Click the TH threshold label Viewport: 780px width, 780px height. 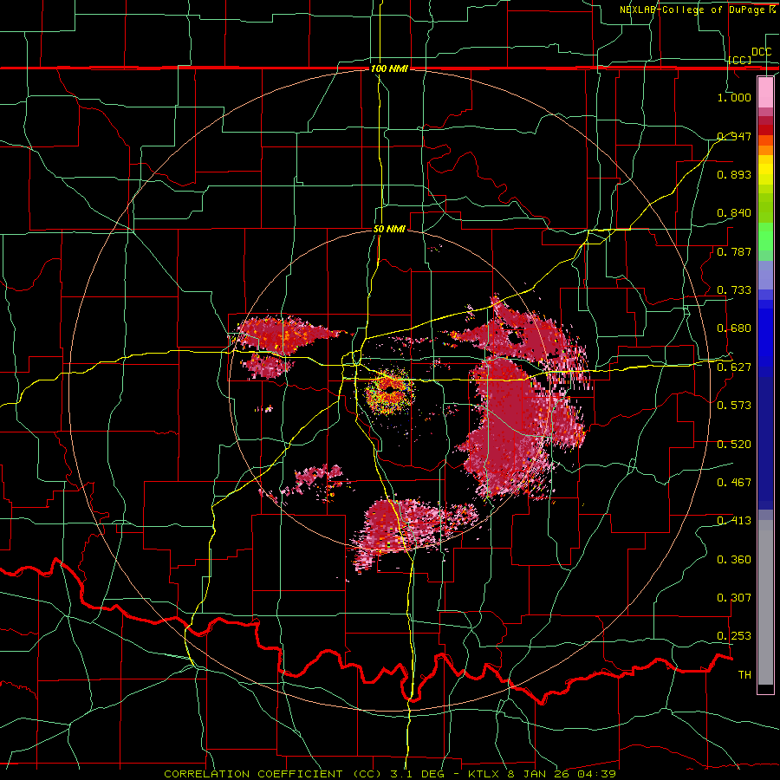pyautogui.click(x=744, y=675)
